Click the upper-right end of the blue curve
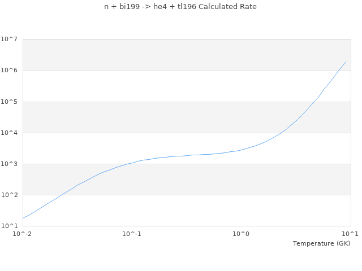The image size is (362, 271). point(346,62)
